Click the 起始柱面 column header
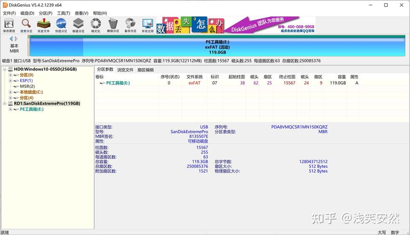The height and width of the screenshot is (235, 410). click(237, 77)
